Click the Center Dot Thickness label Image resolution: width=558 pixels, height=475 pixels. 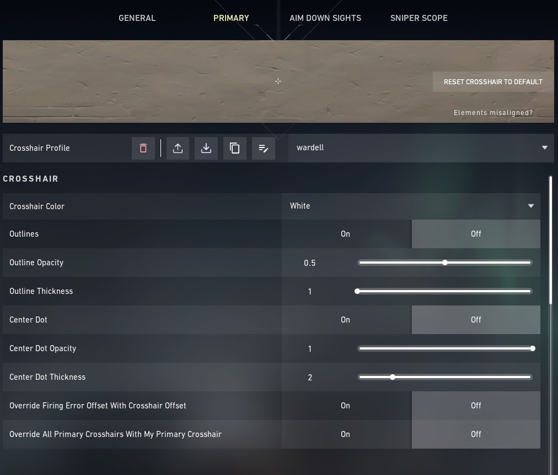[47, 377]
